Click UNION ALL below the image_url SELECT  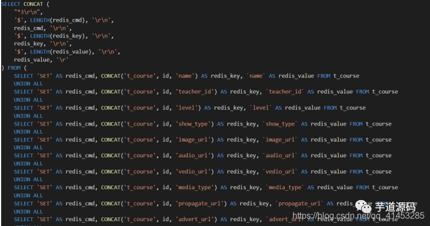coord(29,148)
